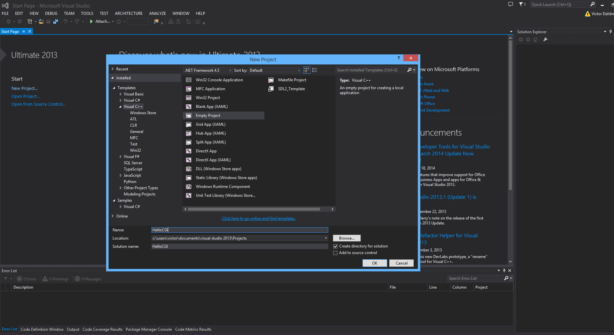
Task: Switch templates to small icons view
Action: (x=307, y=70)
